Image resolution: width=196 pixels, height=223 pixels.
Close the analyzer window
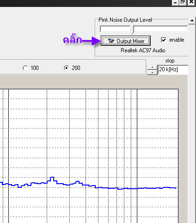point(191,2)
